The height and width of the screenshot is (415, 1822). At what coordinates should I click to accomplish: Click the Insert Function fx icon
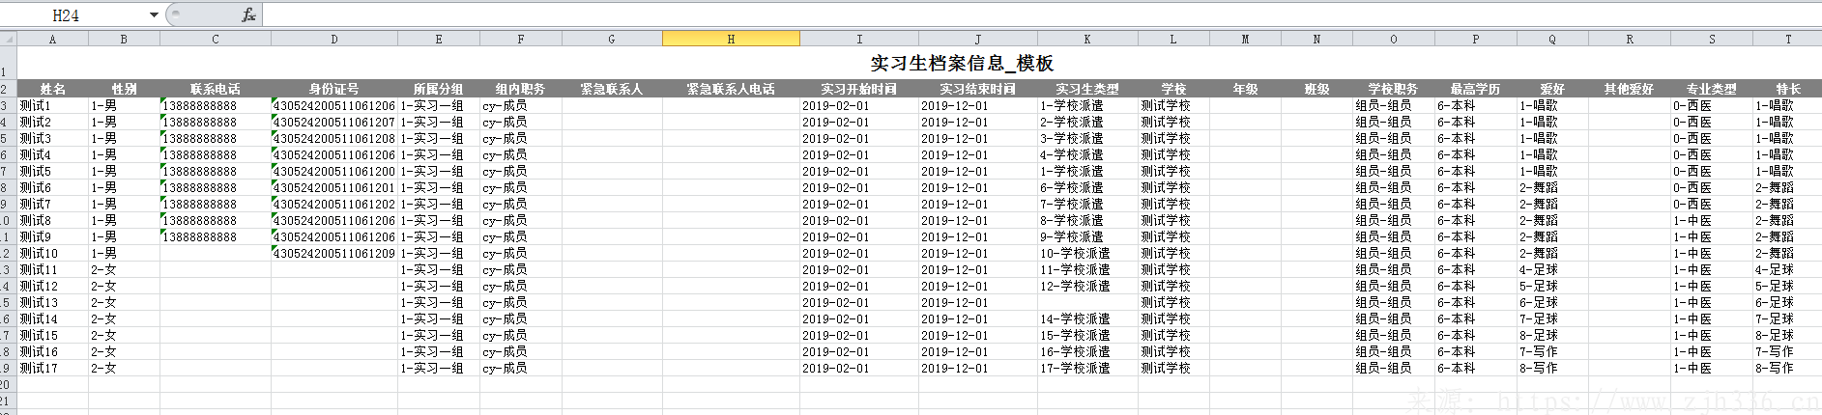(x=248, y=14)
